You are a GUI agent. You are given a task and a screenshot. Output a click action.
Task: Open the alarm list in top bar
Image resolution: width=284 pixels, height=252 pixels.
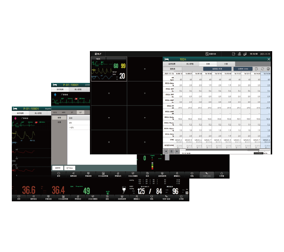coord(211,54)
